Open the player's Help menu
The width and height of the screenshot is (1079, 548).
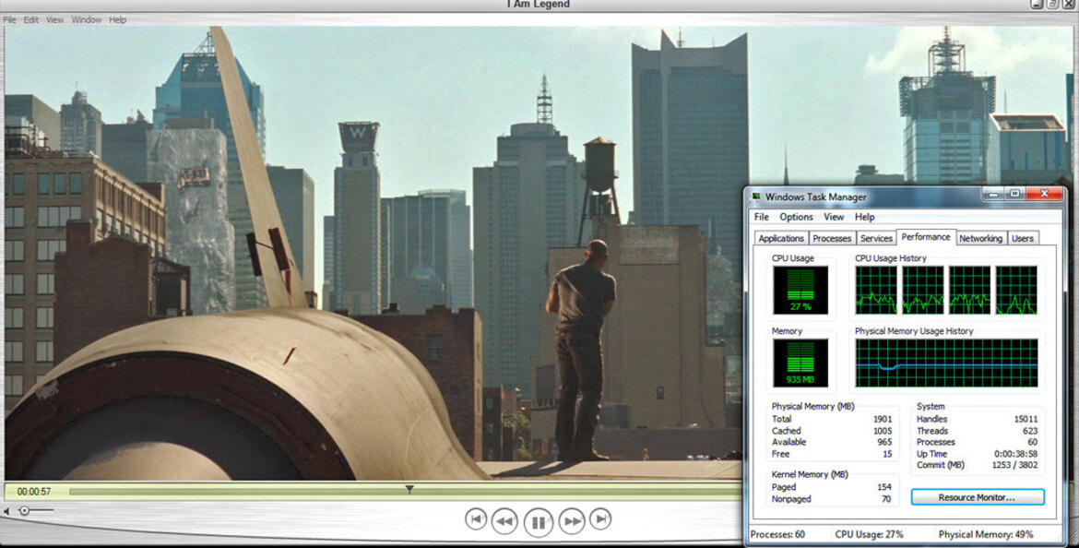pos(118,20)
